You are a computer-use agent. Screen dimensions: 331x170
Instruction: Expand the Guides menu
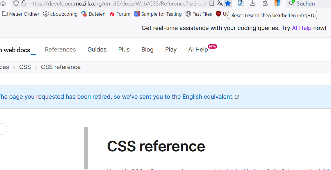tap(97, 49)
